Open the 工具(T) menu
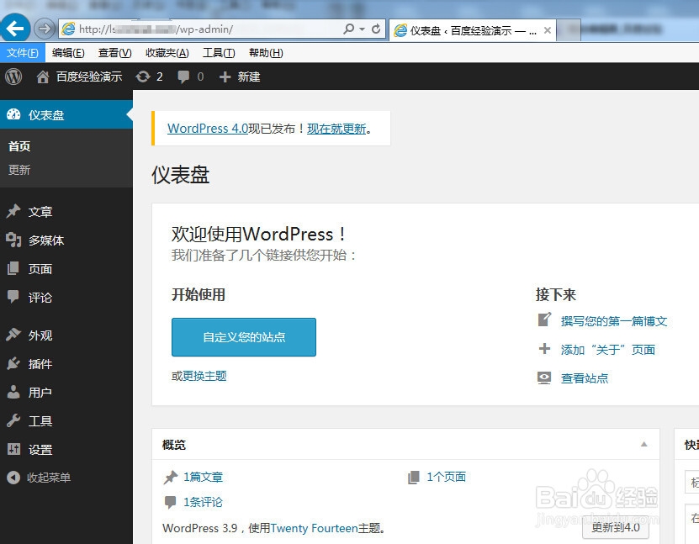 pyautogui.click(x=219, y=53)
